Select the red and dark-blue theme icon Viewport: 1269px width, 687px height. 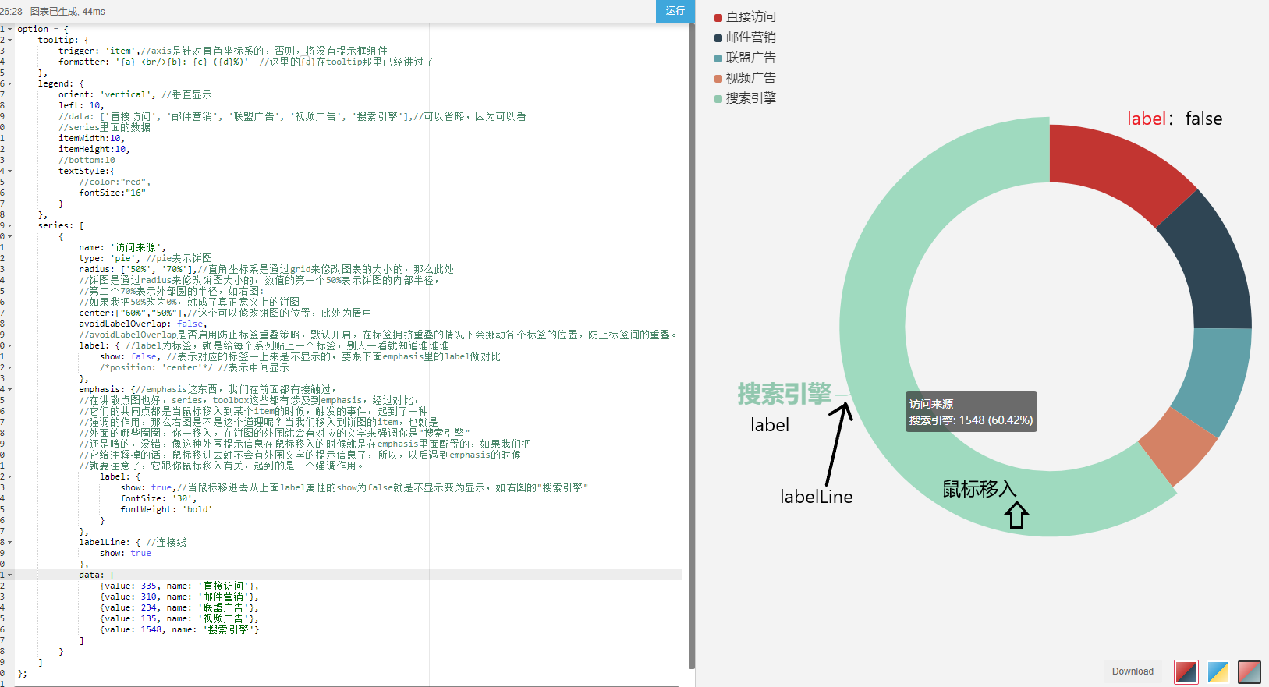point(1186,671)
